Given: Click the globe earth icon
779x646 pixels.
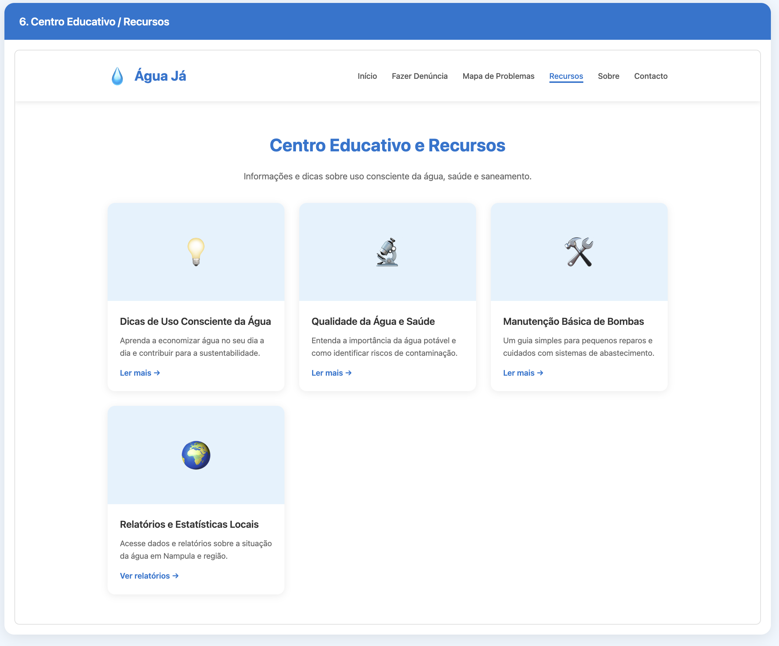Looking at the screenshot, I should [196, 455].
